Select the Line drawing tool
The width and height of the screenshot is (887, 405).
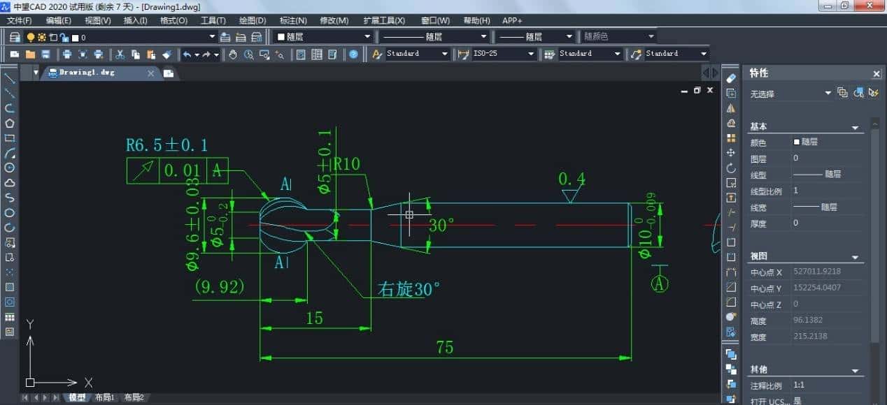(x=10, y=78)
